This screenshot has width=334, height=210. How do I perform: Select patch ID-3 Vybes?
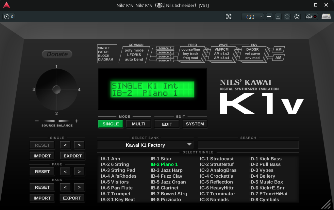[x=261, y=170]
